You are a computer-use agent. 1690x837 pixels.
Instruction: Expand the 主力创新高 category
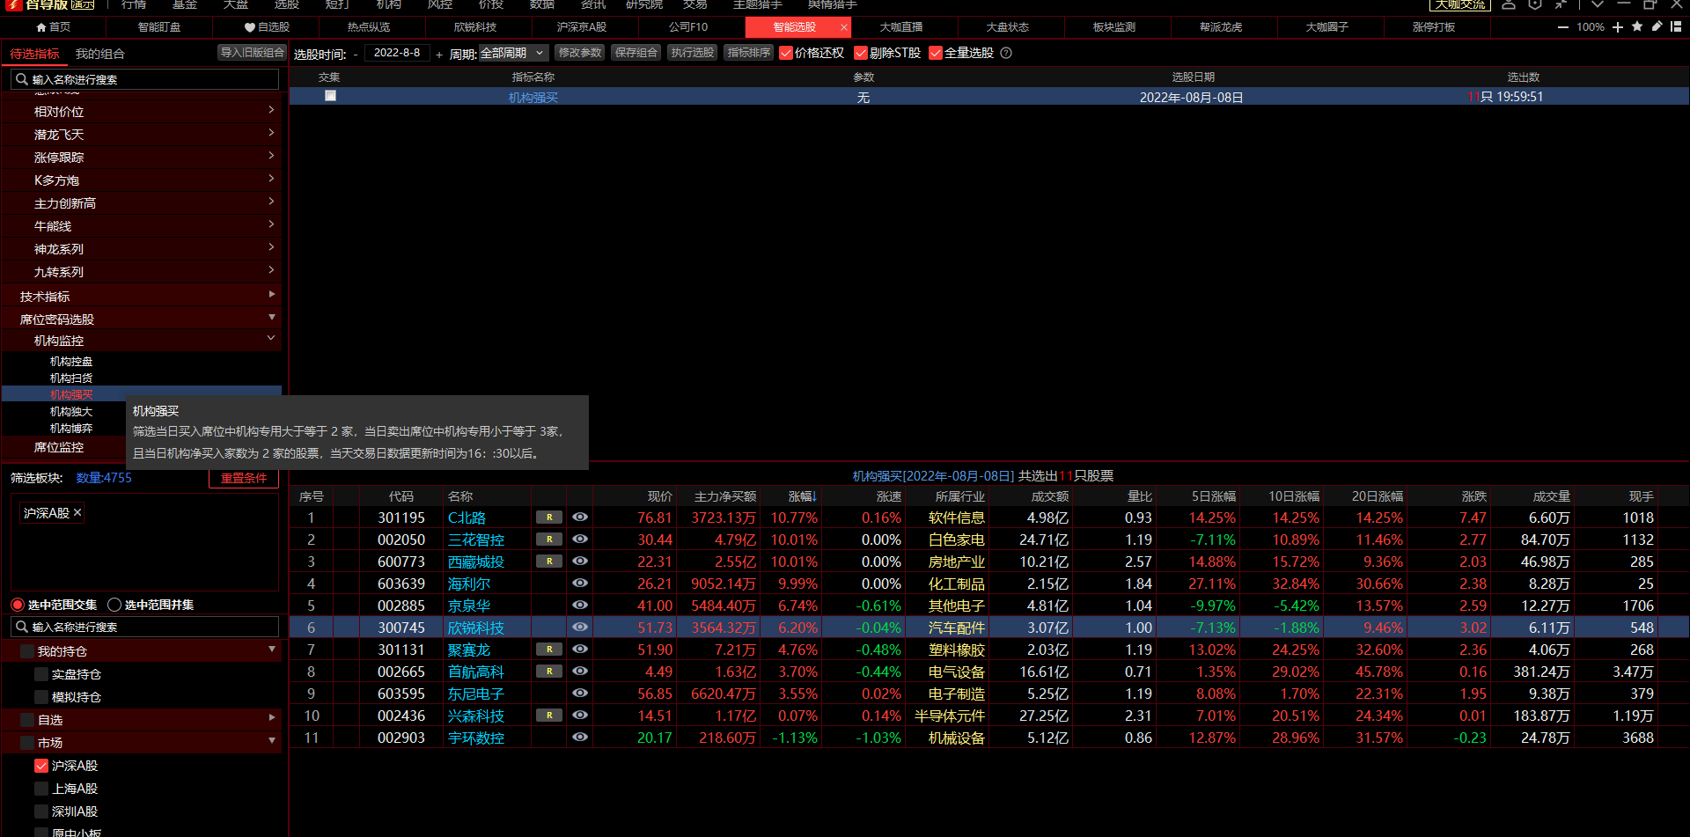point(271,202)
